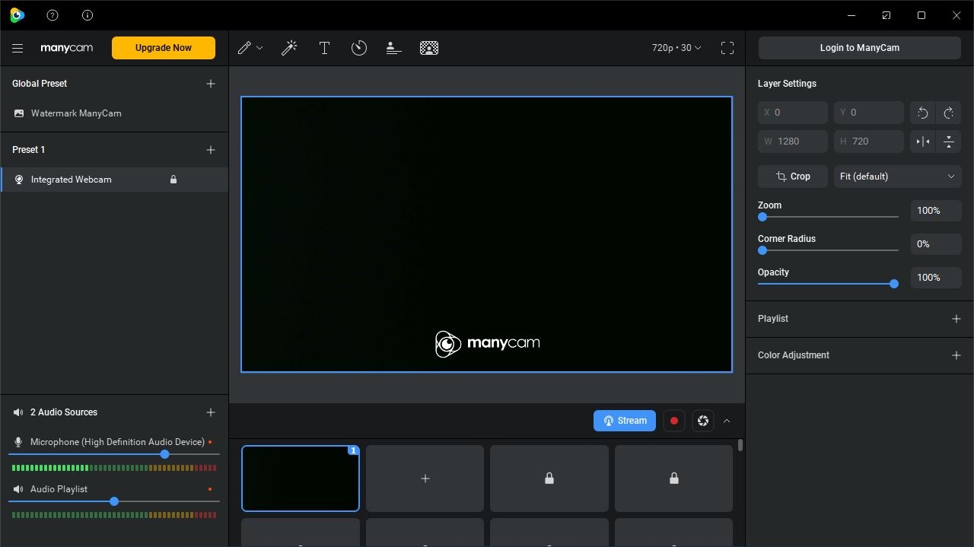Start recording with the red button

674,421
